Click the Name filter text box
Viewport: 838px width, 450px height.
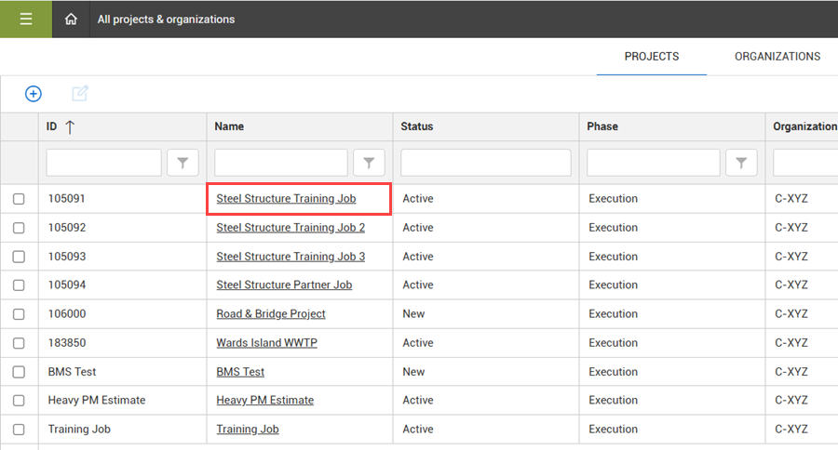[x=281, y=163]
